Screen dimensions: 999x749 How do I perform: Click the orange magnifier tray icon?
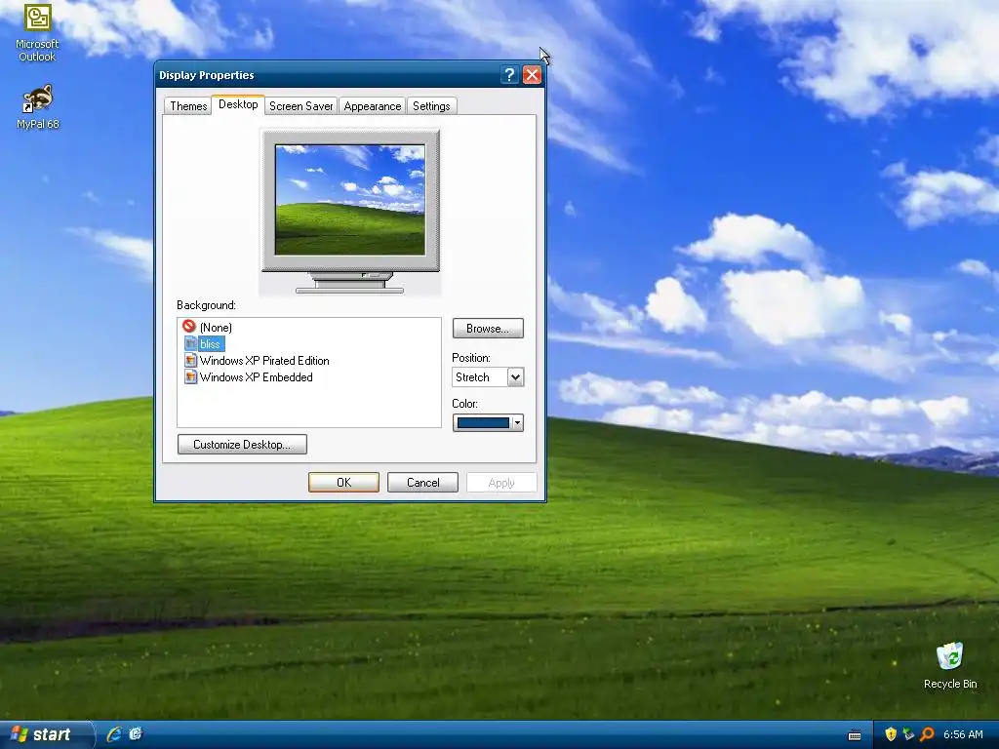tap(927, 734)
